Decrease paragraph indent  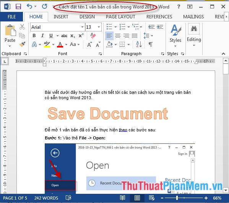tap(151, 27)
